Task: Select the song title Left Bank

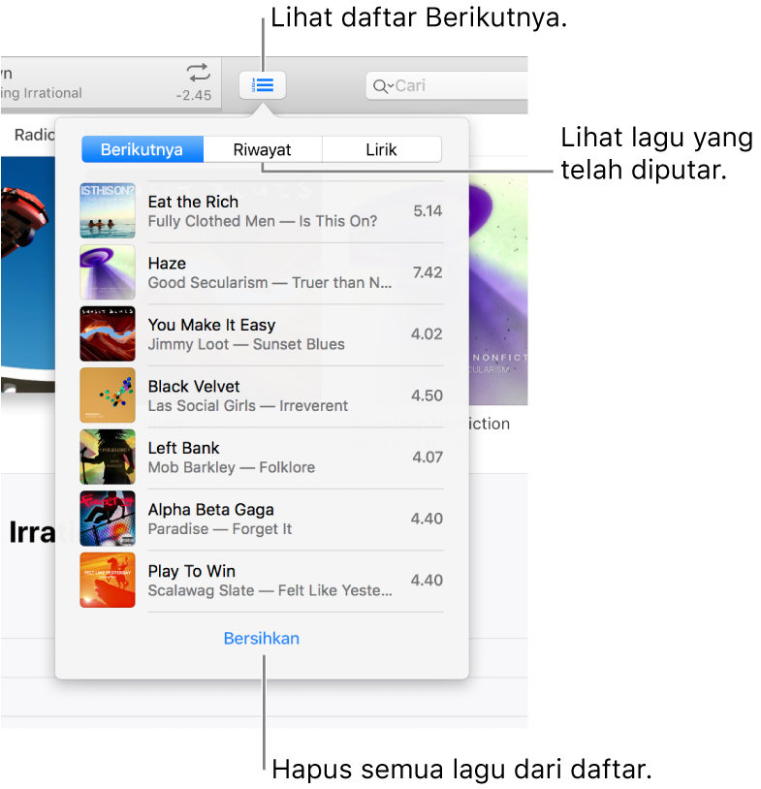Action: pos(184,448)
